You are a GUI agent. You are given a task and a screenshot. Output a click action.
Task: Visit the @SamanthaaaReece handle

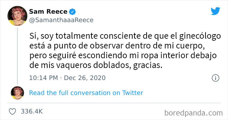click(x=61, y=20)
